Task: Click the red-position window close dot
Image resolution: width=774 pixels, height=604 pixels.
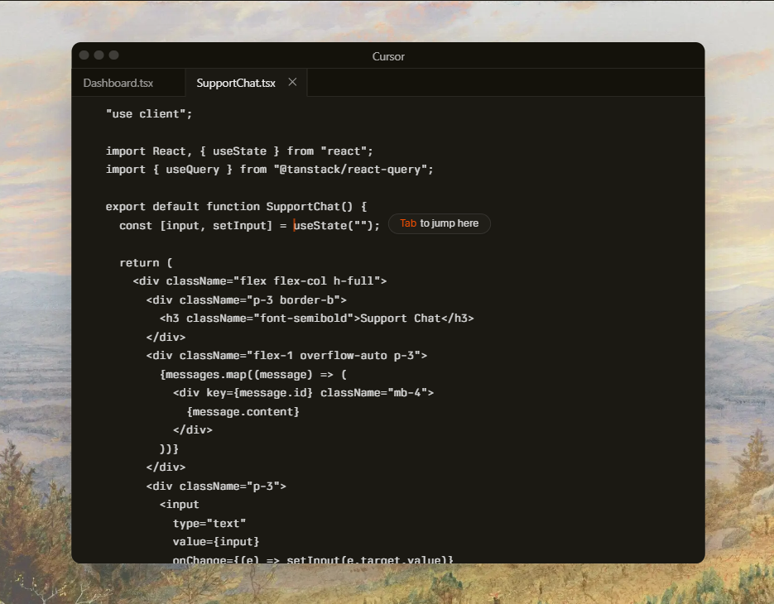Action: click(x=84, y=55)
